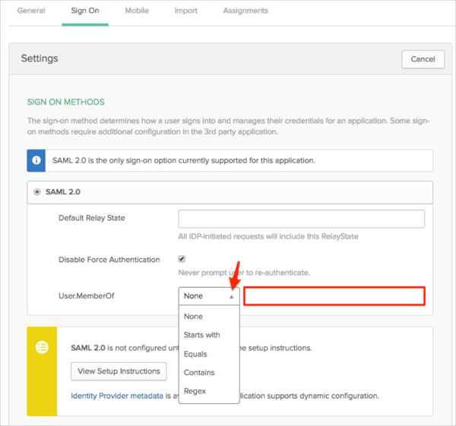Click the blue info icon

tap(36, 160)
